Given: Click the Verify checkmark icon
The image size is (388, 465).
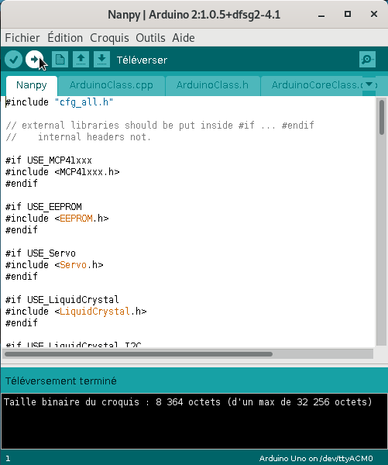Looking at the screenshot, I should pyautogui.click(x=13, y=60).
